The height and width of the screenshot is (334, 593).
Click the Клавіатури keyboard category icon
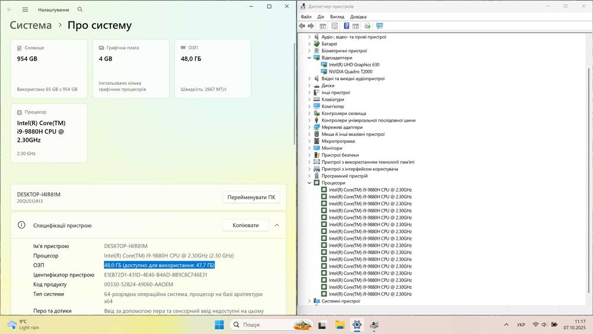pos(317,100)
